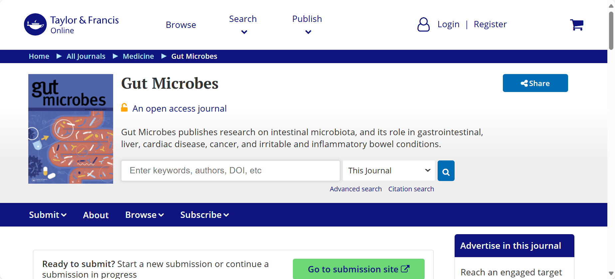Viewport: 615px width, 279px height.
Task: Click the Register link
Action: click(490, 24)
